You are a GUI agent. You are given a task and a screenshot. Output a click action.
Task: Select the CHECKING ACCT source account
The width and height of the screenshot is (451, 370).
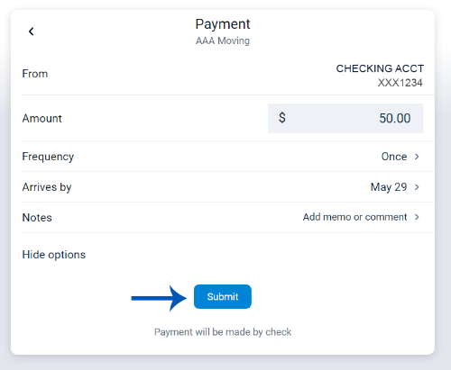click(380, 75)
